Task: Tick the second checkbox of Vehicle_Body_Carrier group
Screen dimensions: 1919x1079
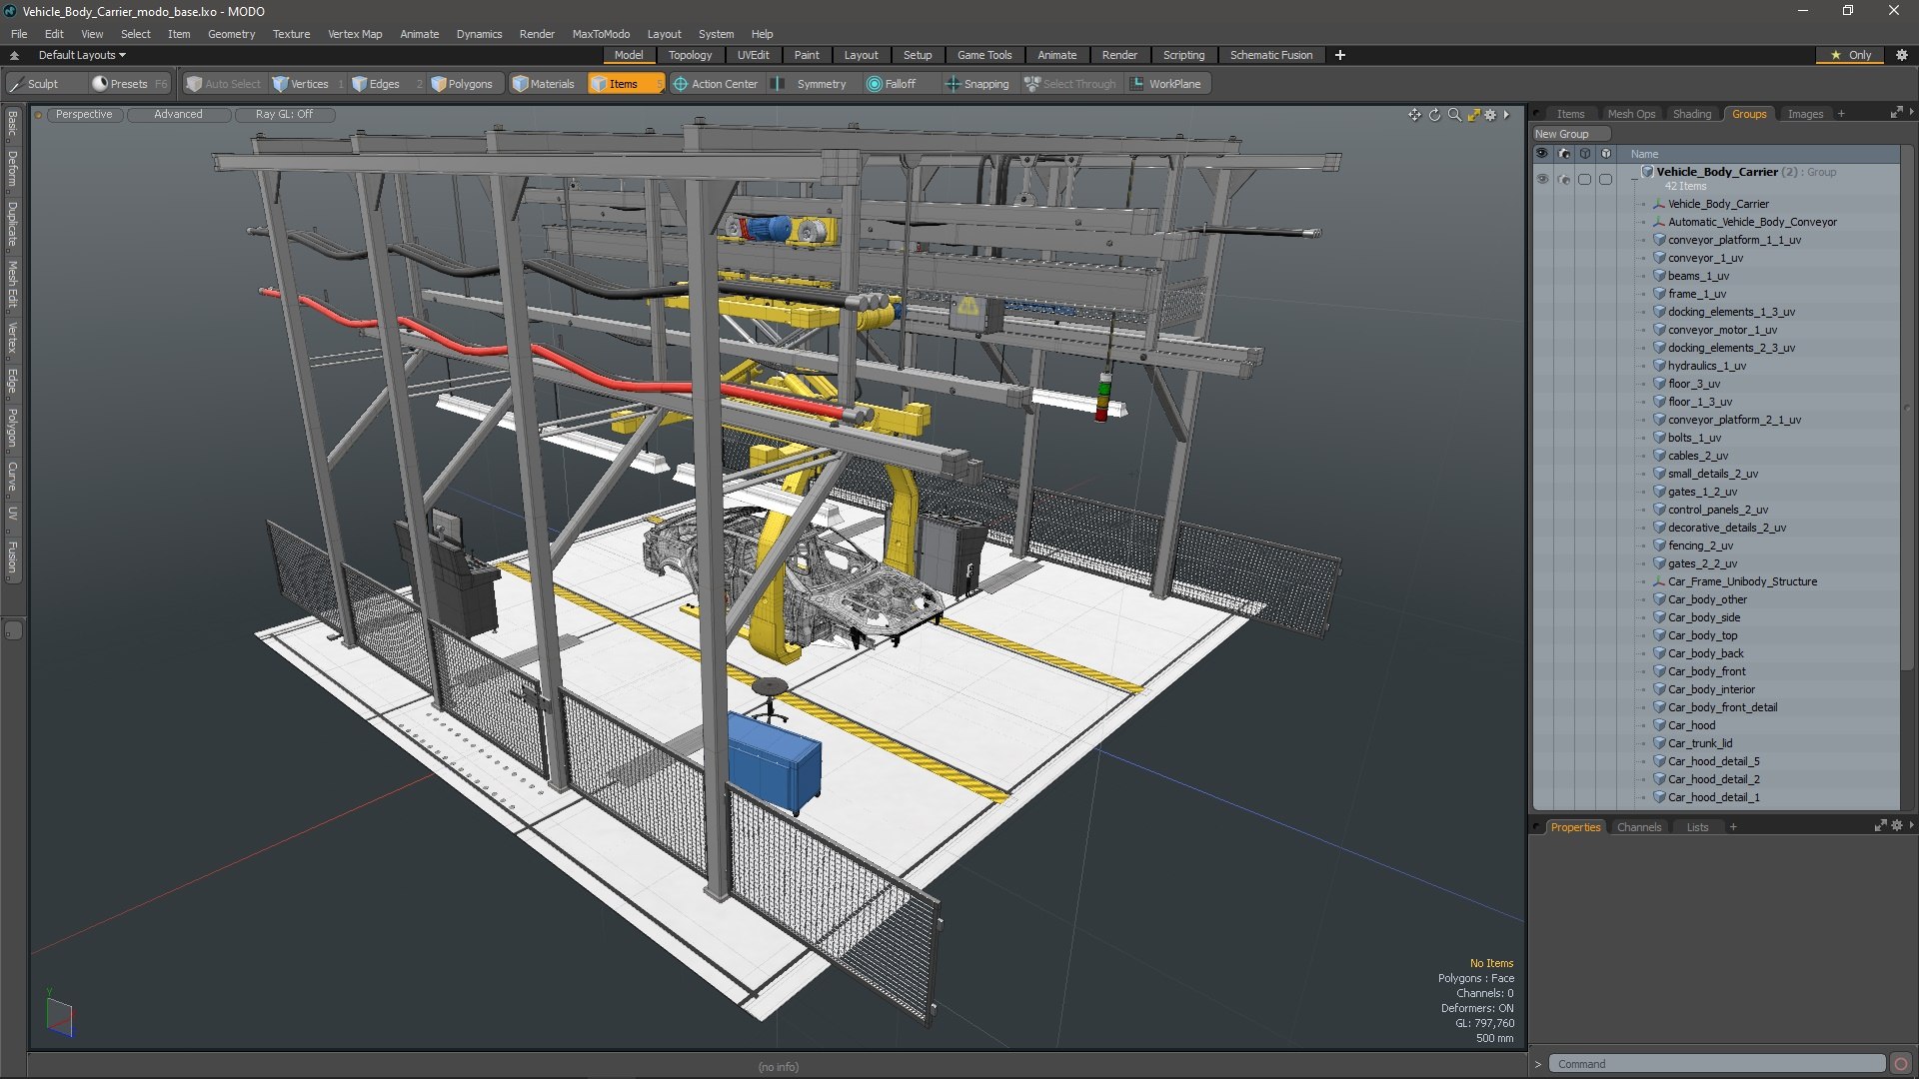Action: click(1605, 180)
